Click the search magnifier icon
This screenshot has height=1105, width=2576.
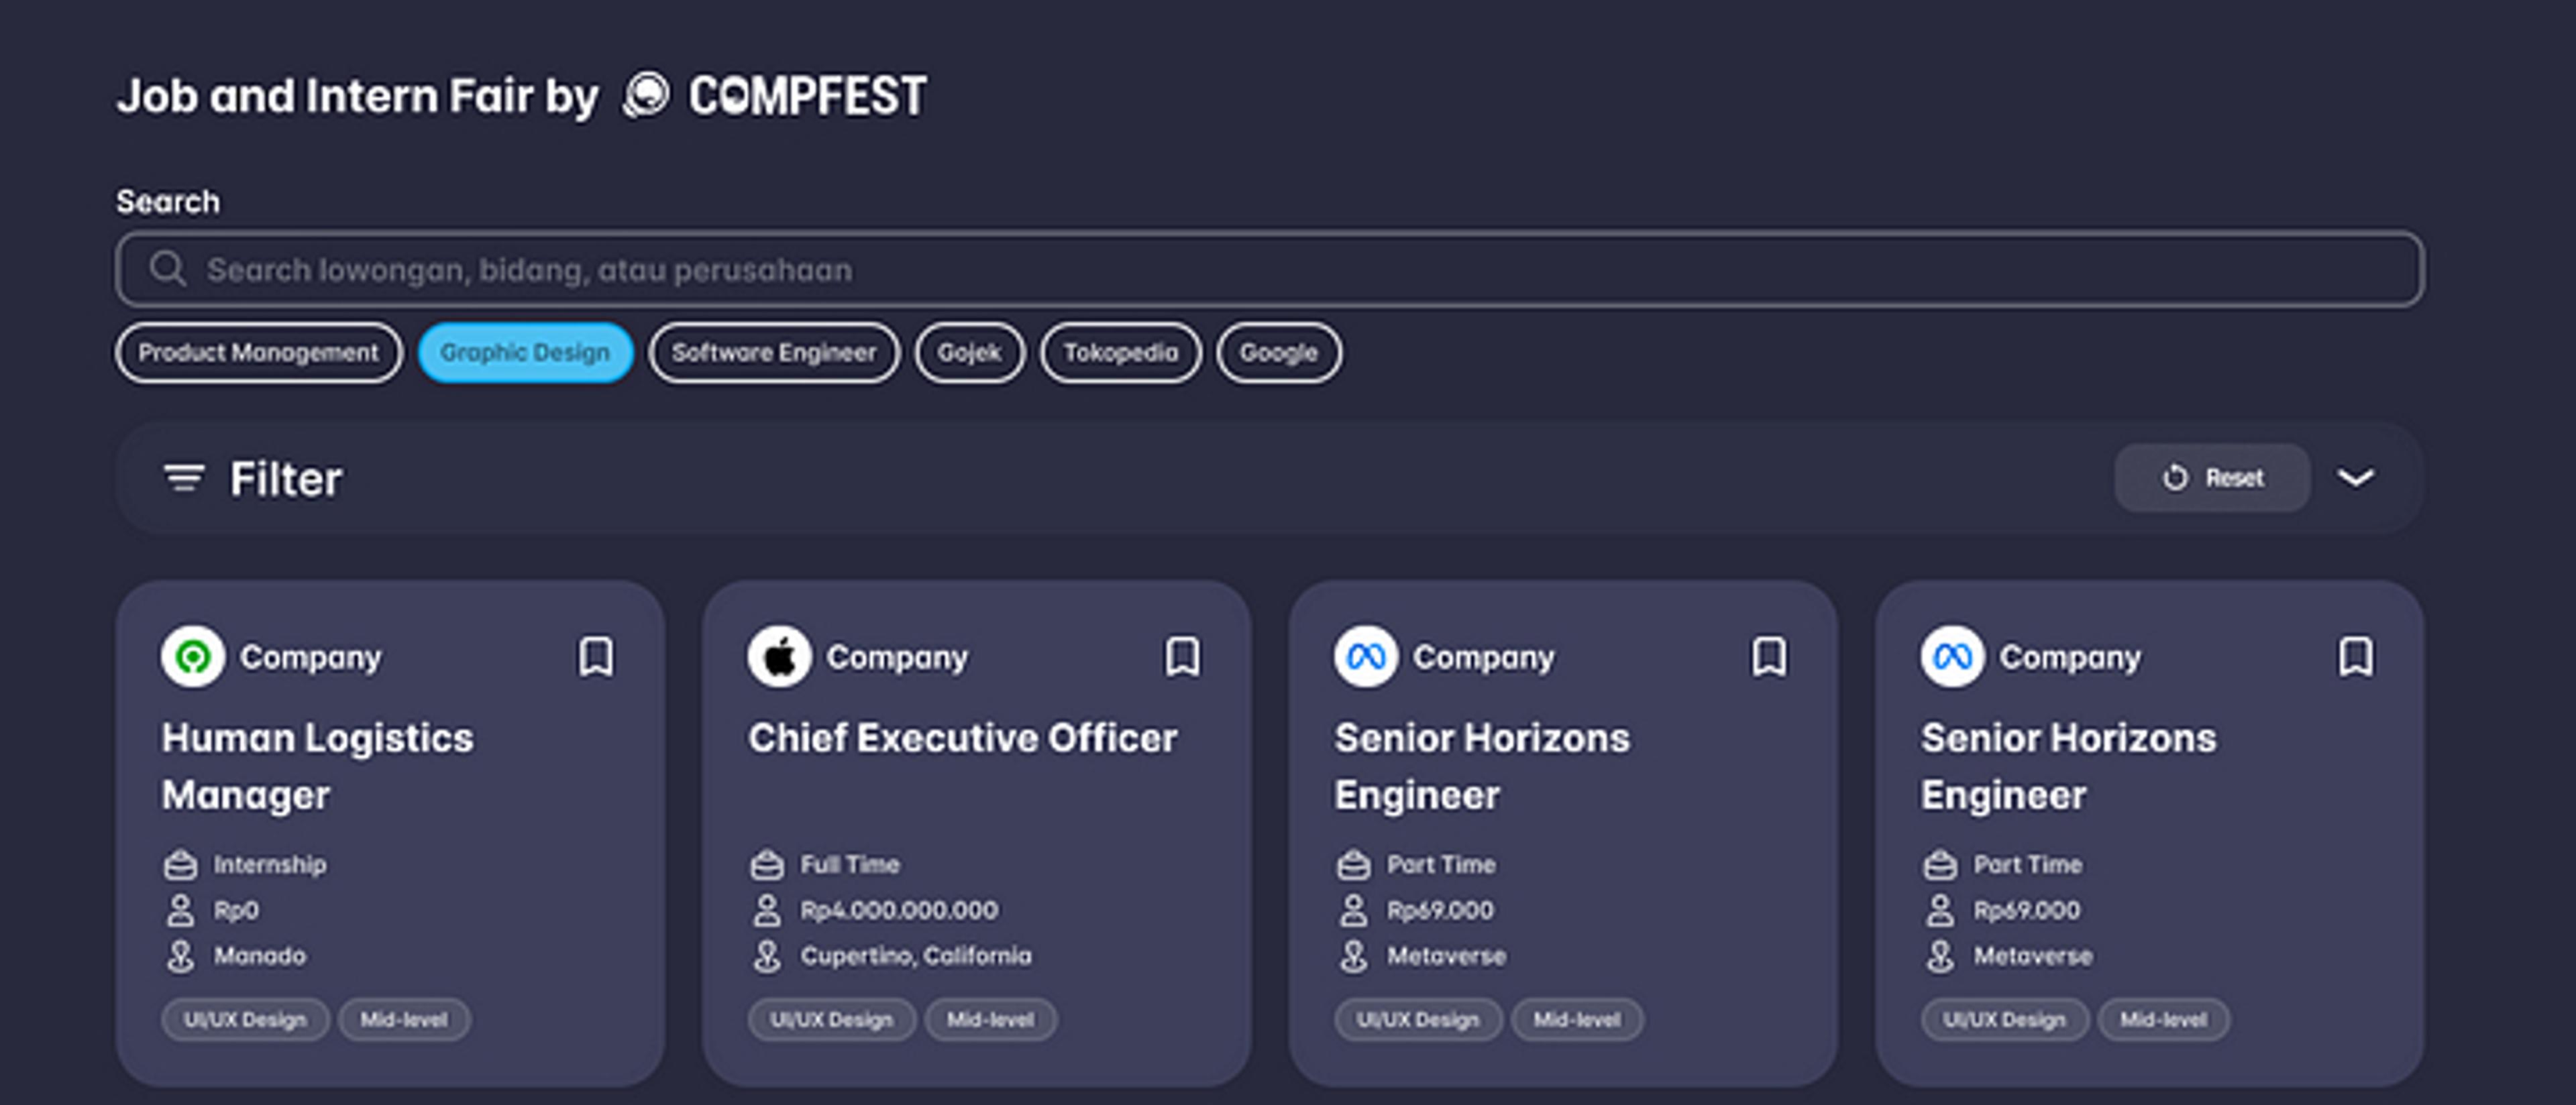click(x=167, y=269)
